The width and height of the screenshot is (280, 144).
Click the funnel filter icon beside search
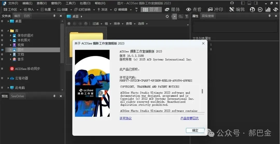(x=187, y=16)
